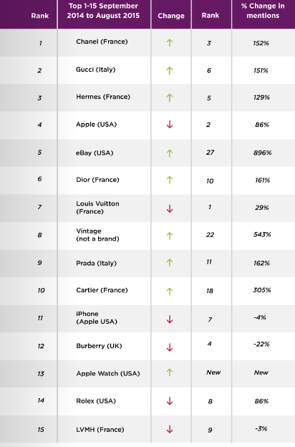Viewport: 295px width, 447px height.
Task: Select the red down arrow next to Rolex
Action: (170, 401)
